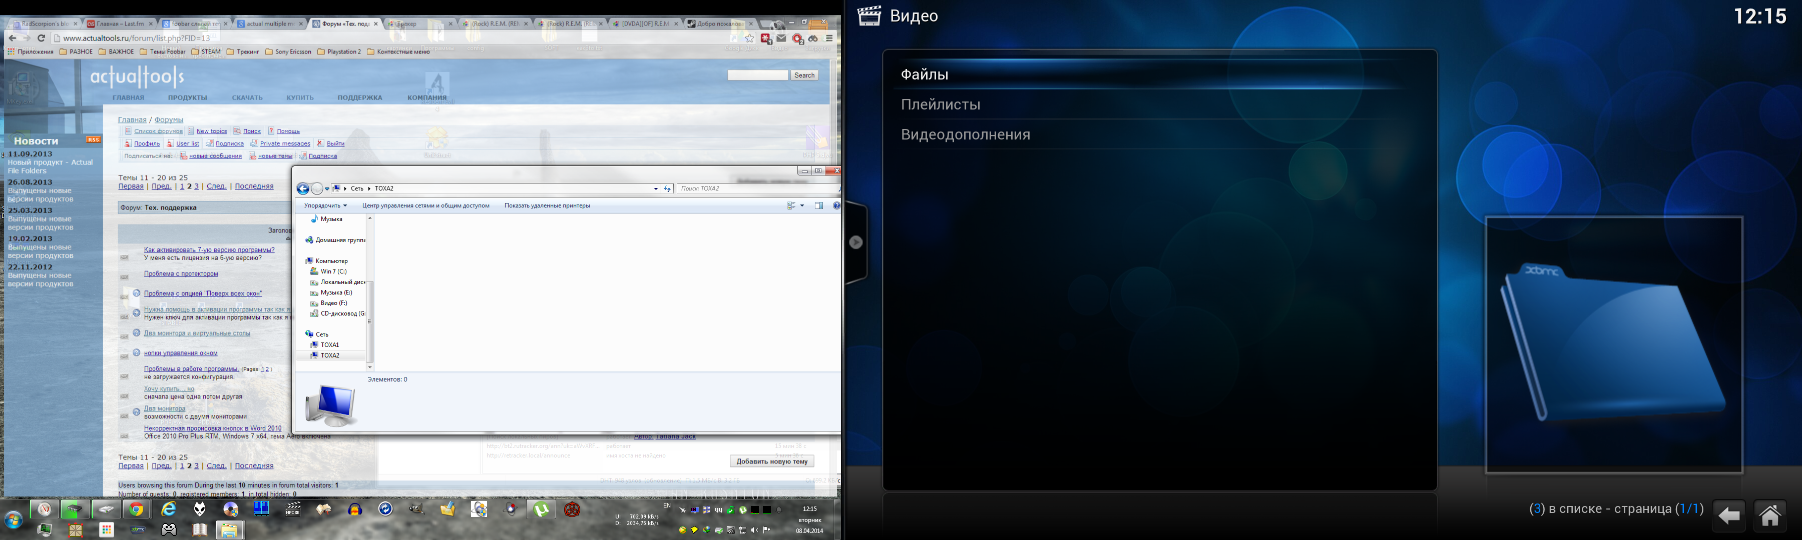Toggle Explorer preview pane icon
The image size is (1802, 540).
pyautogui.click(x=818, y=205)
